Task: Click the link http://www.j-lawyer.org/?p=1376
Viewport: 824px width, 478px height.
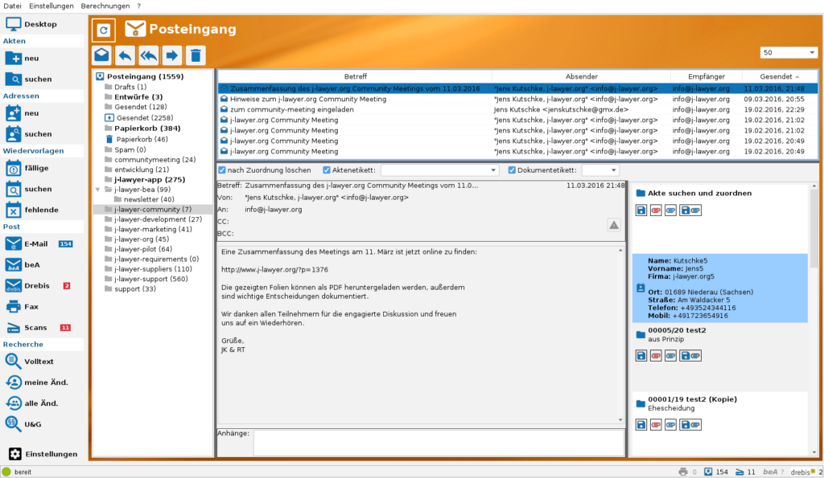Action: [x=274, y=270]
